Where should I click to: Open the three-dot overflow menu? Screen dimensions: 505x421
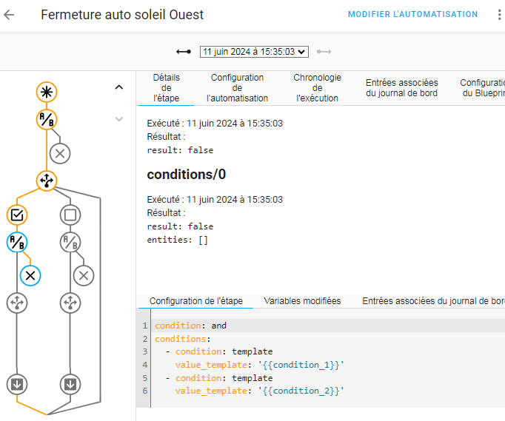pos(497,15)
